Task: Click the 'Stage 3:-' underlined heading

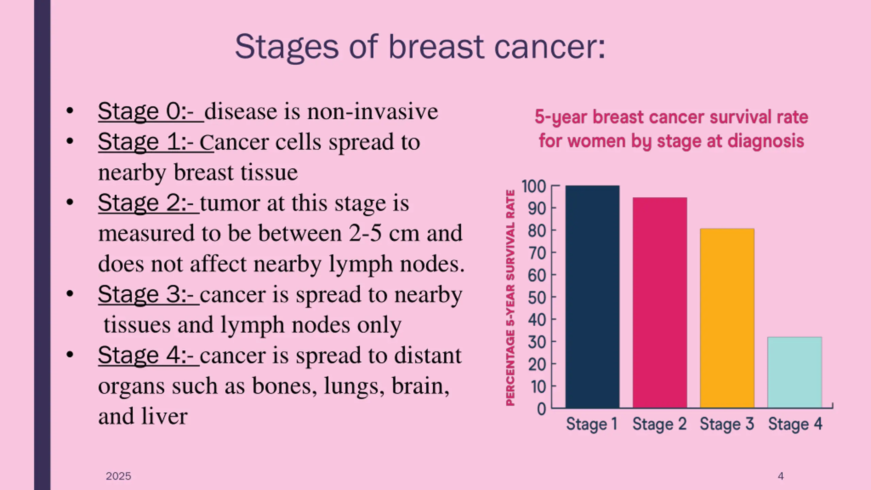Action: tap(146, 294)
